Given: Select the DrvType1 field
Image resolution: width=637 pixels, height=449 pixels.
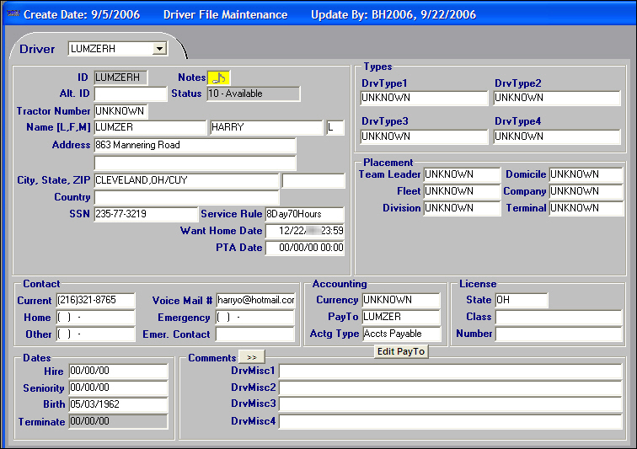Looking at the screenshot, I should pos(424,99).
